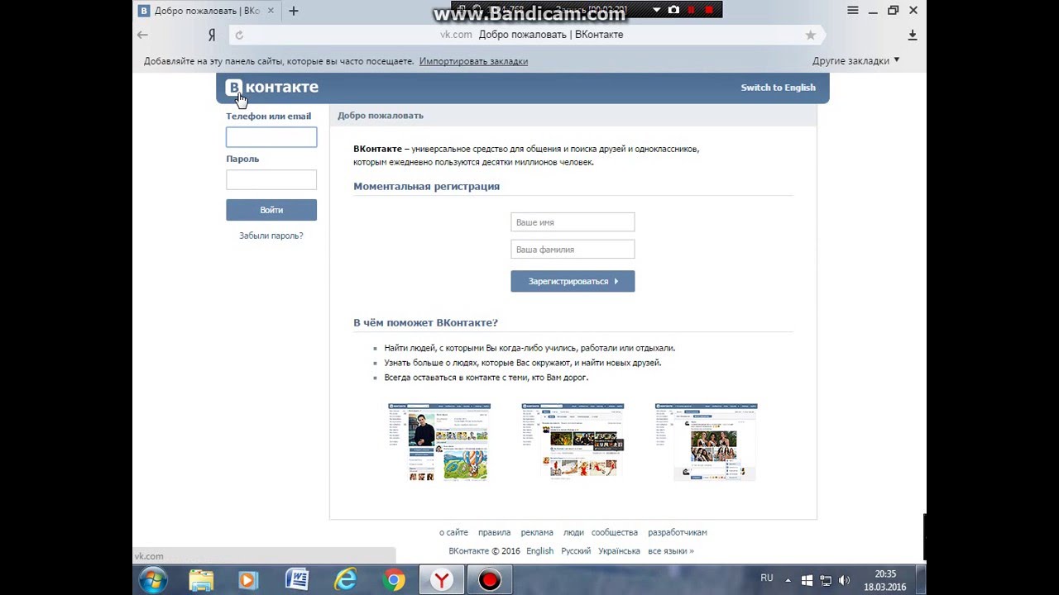Open Internet Explorer from the taskbar
This screenshot has width=1059, height=595.
[345, 580]
